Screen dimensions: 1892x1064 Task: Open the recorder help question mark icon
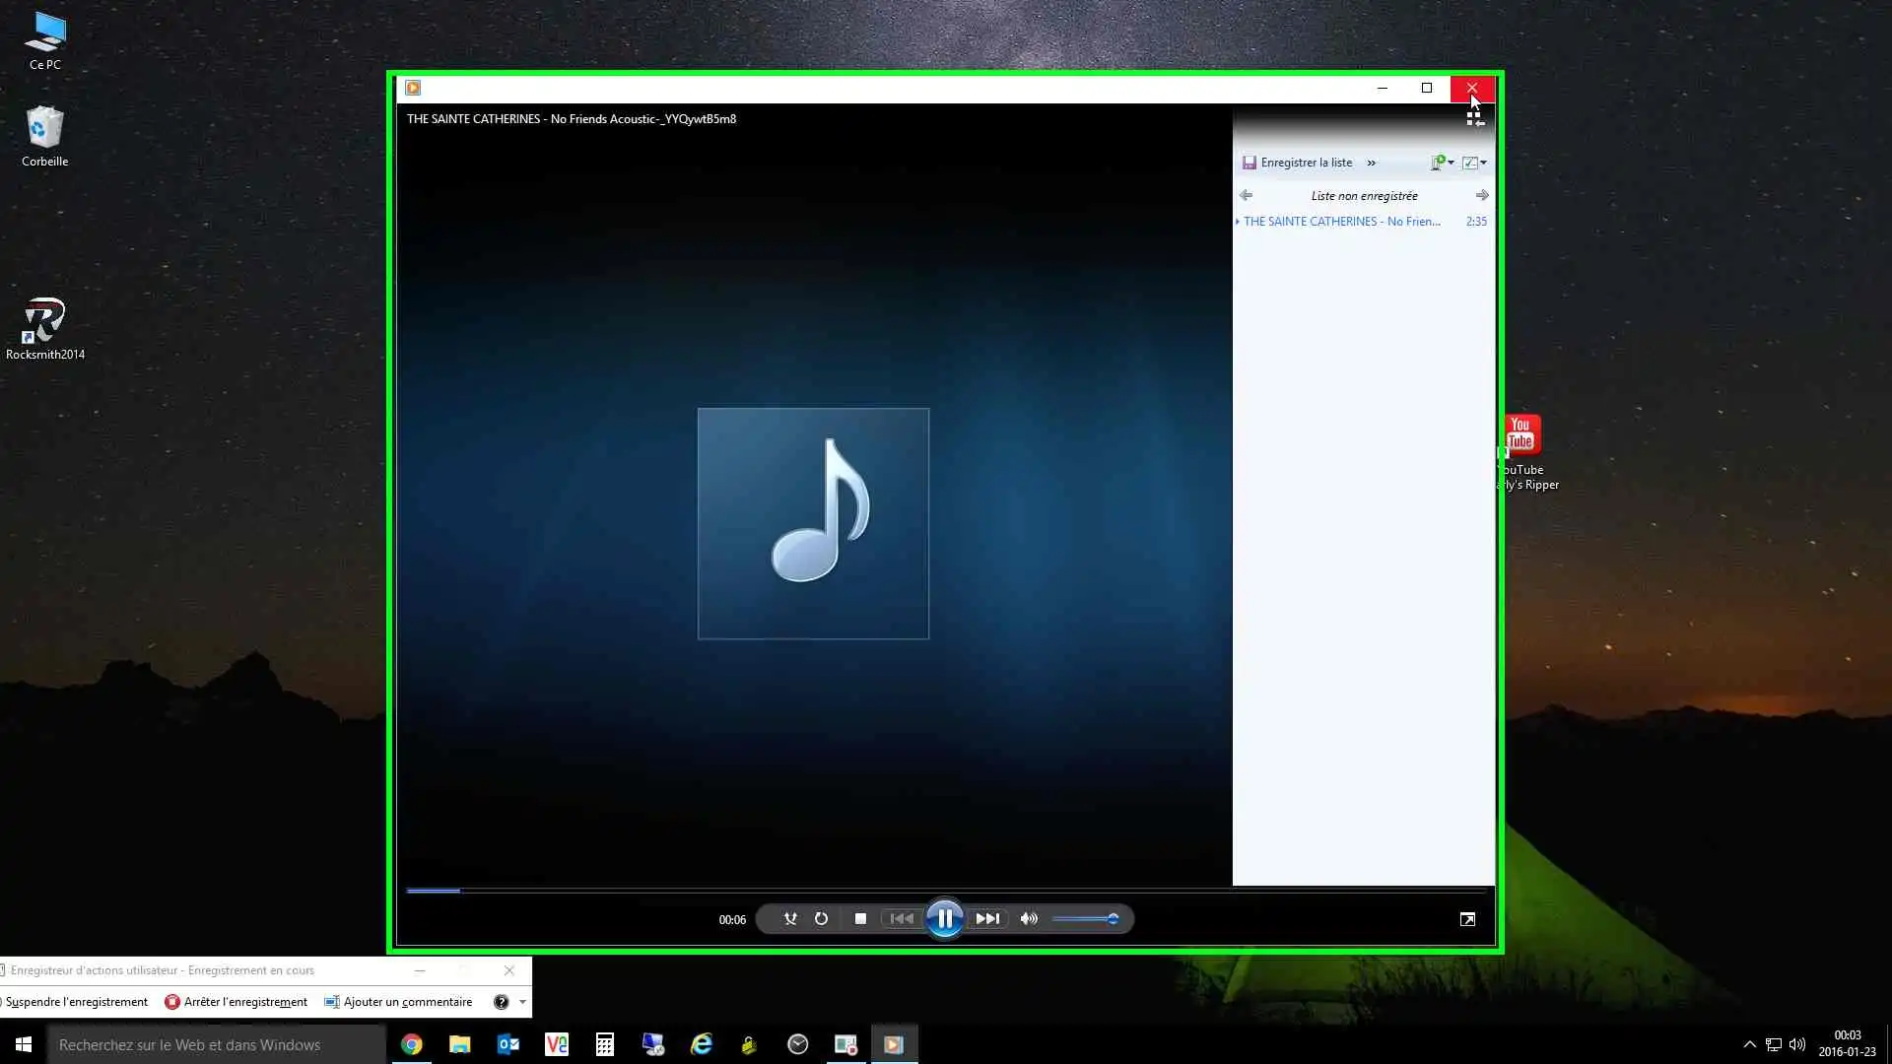501,1002
